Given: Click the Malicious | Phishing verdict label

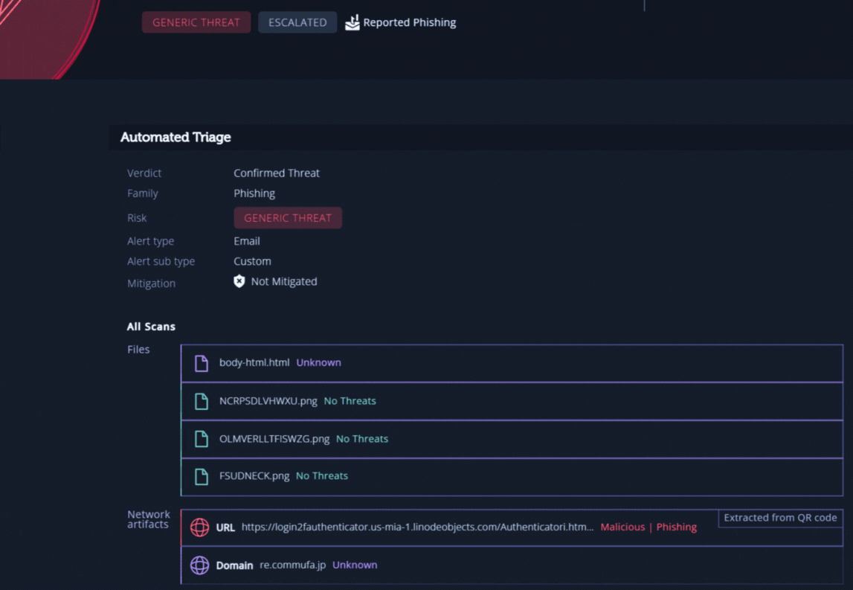Looking at the screenshot, I should point(648,528).
